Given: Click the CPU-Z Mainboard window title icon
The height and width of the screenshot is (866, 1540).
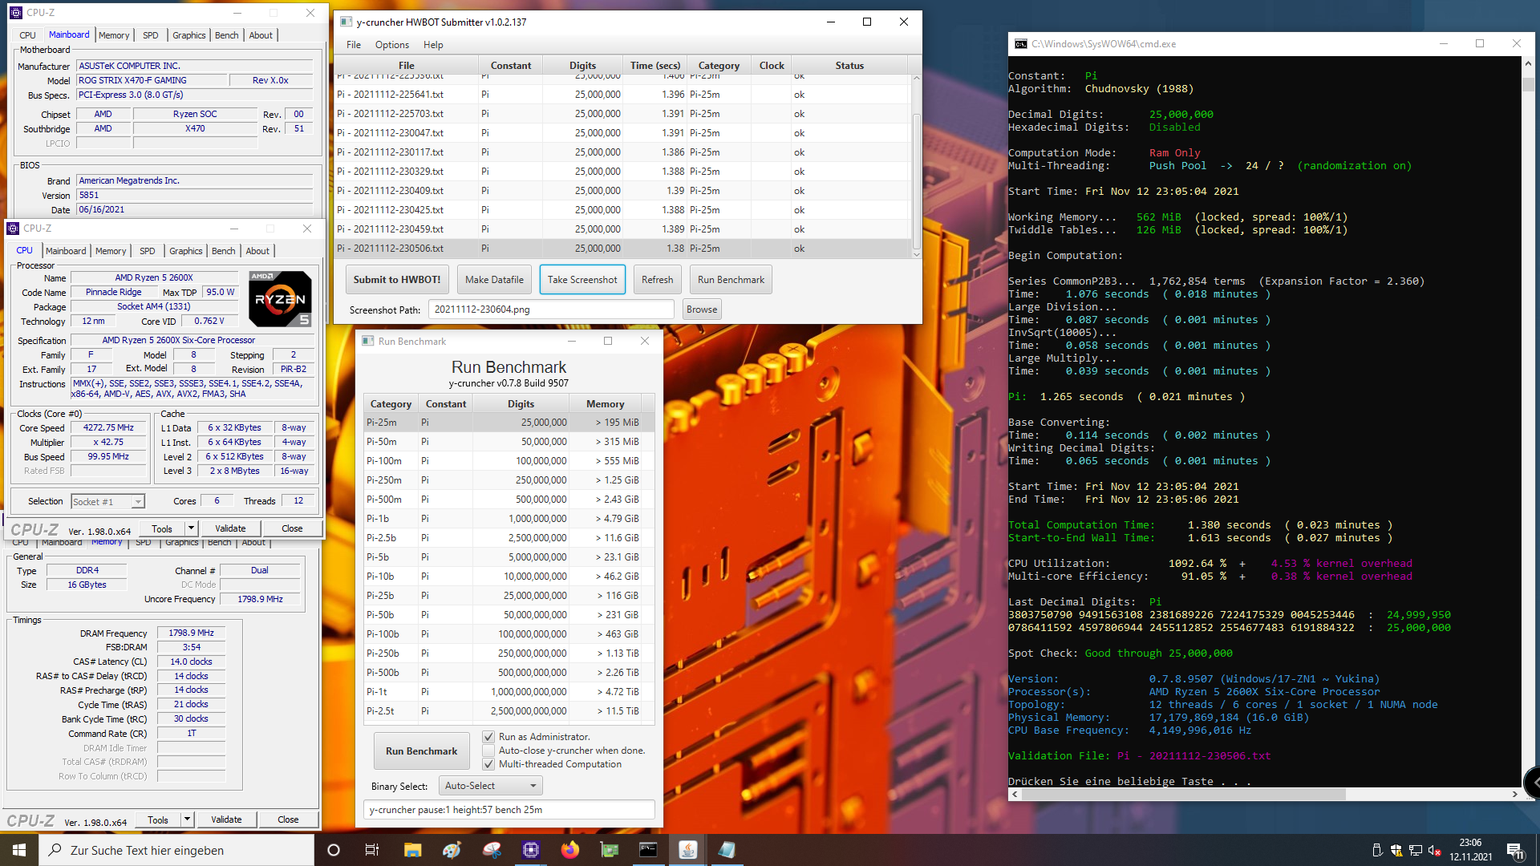Looking at the screenshot, I should tap(15, 13).
